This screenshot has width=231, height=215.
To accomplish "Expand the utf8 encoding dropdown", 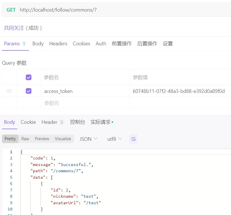I will [x=114, y=139].
